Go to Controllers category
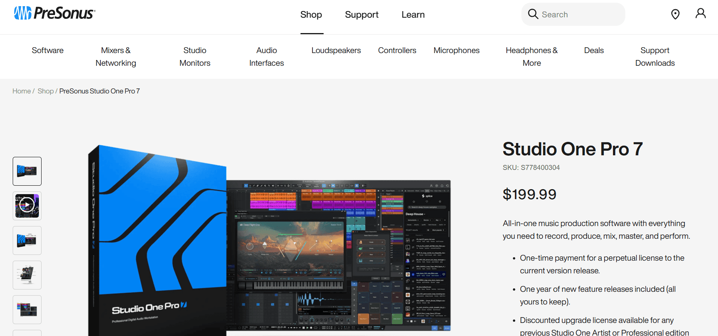Image resolution: width=718 pixels, height=336 pixels. [397, 50]
